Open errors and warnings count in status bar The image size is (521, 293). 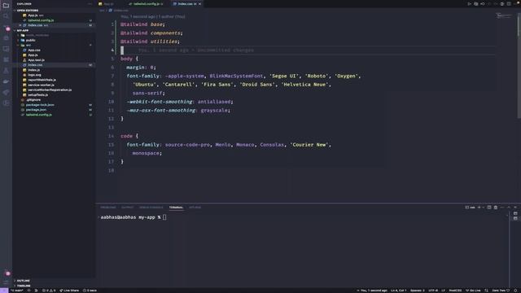pos(49,291)
